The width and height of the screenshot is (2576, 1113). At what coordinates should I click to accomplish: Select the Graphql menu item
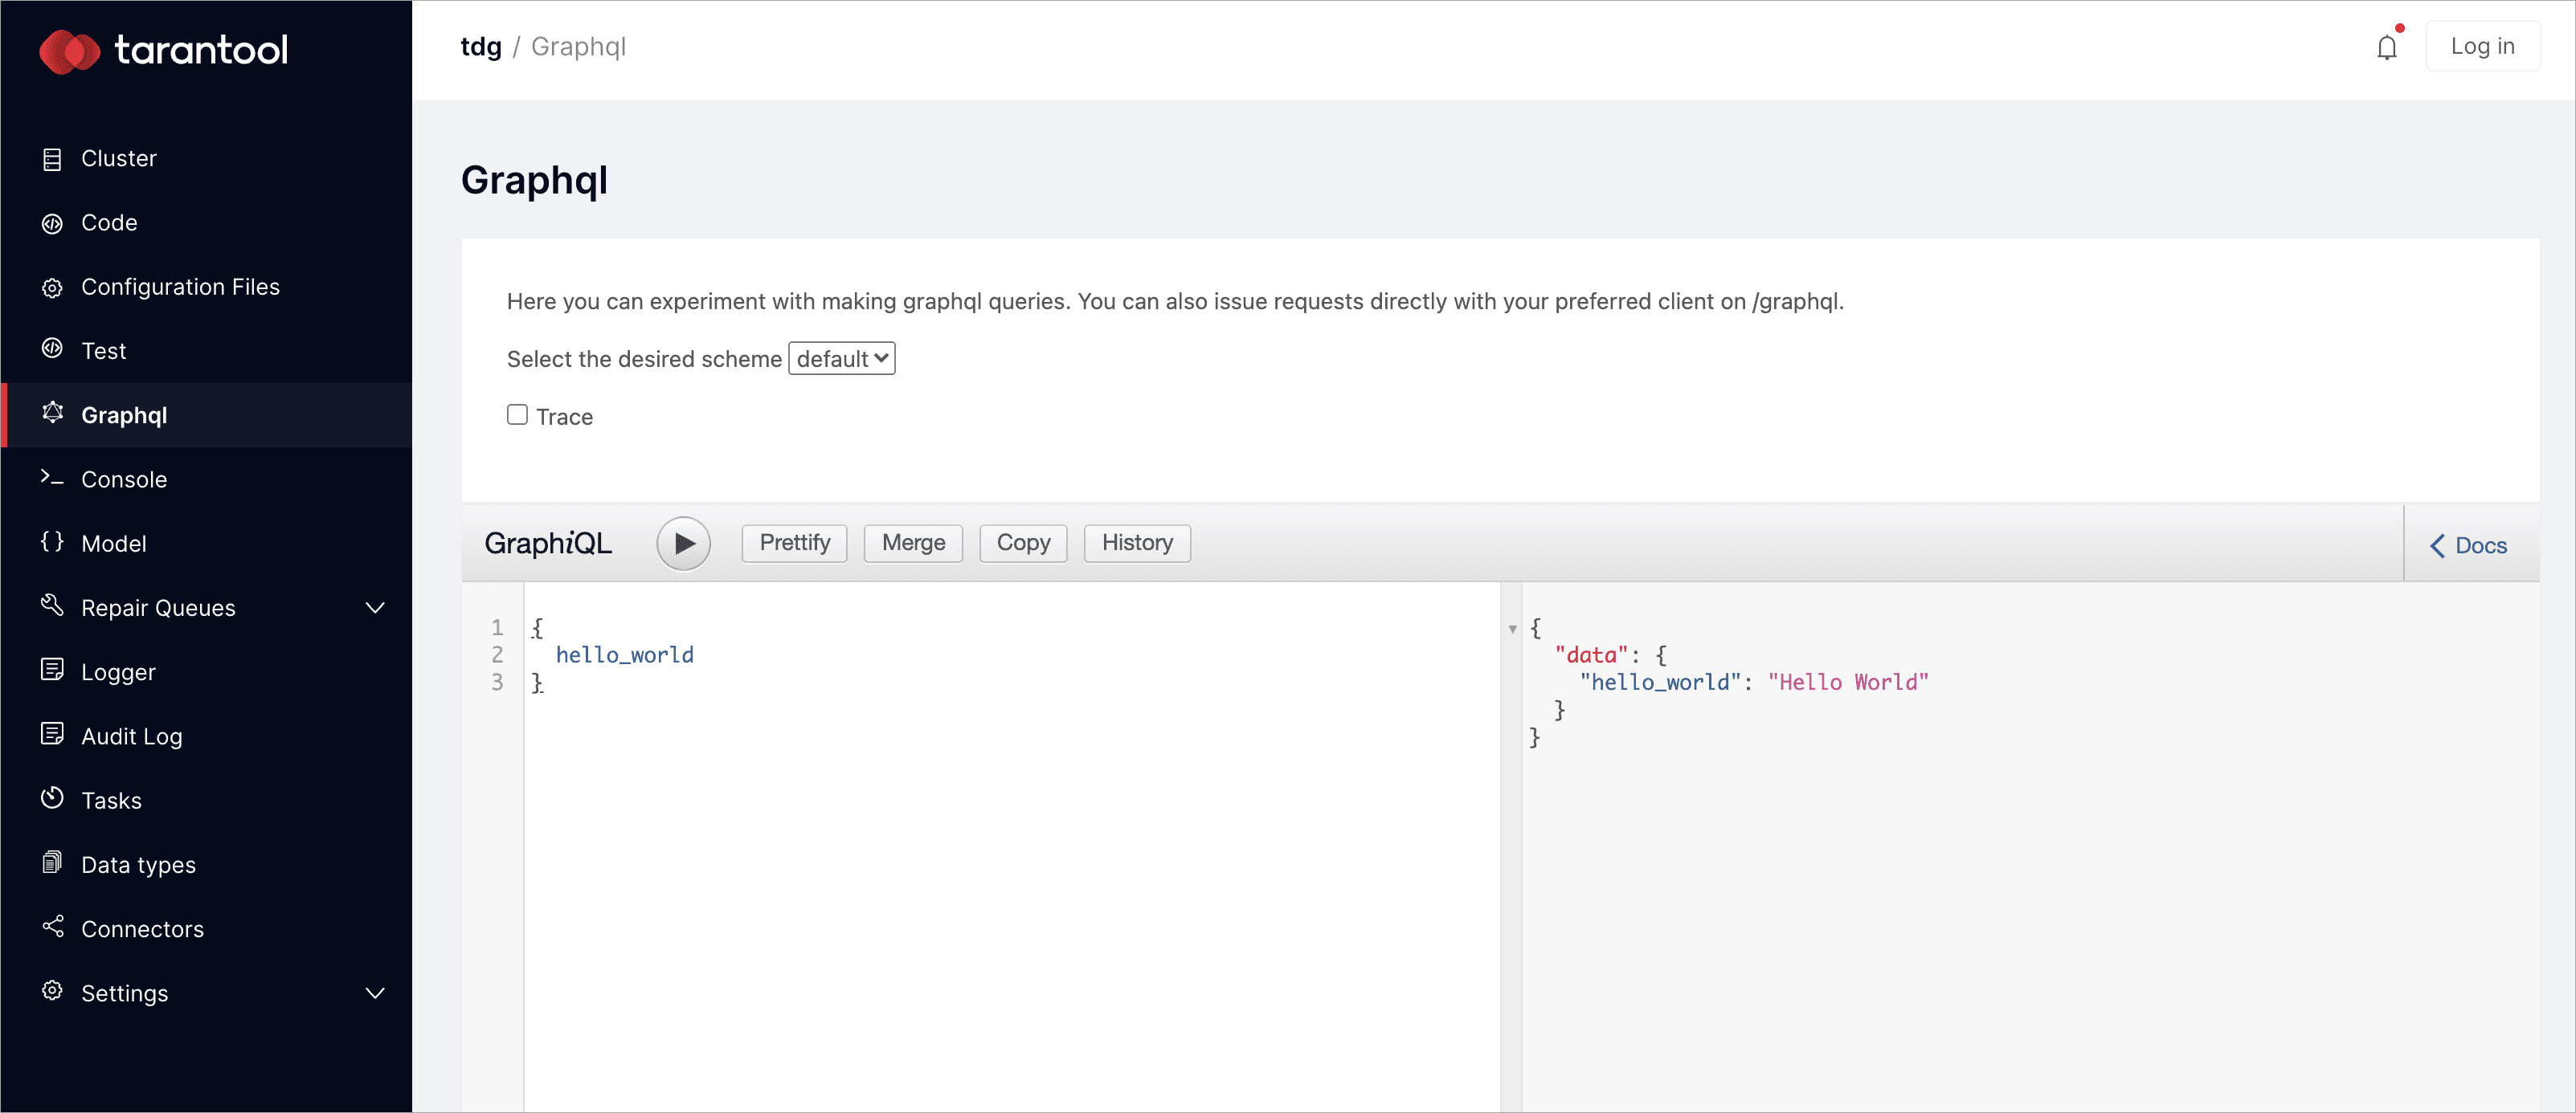(x=207, y=416)
